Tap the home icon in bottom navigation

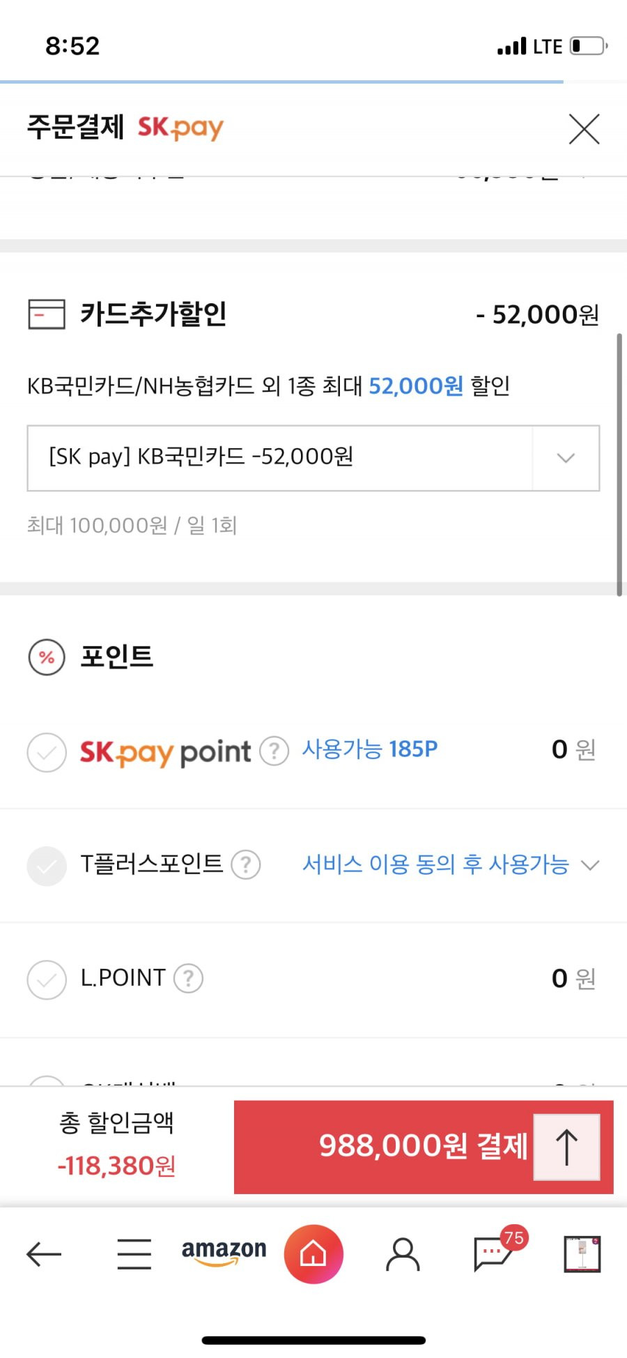click(x=313, y=1254)
